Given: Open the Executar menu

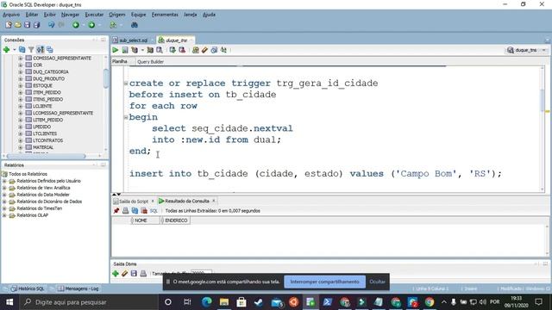Looking at the screenshot, I should pyautogui.click(x=94, y=15).
